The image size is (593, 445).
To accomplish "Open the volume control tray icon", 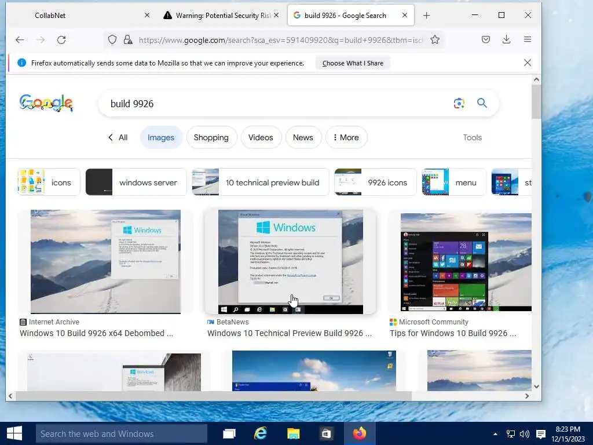I will click(x=525, y=434).
